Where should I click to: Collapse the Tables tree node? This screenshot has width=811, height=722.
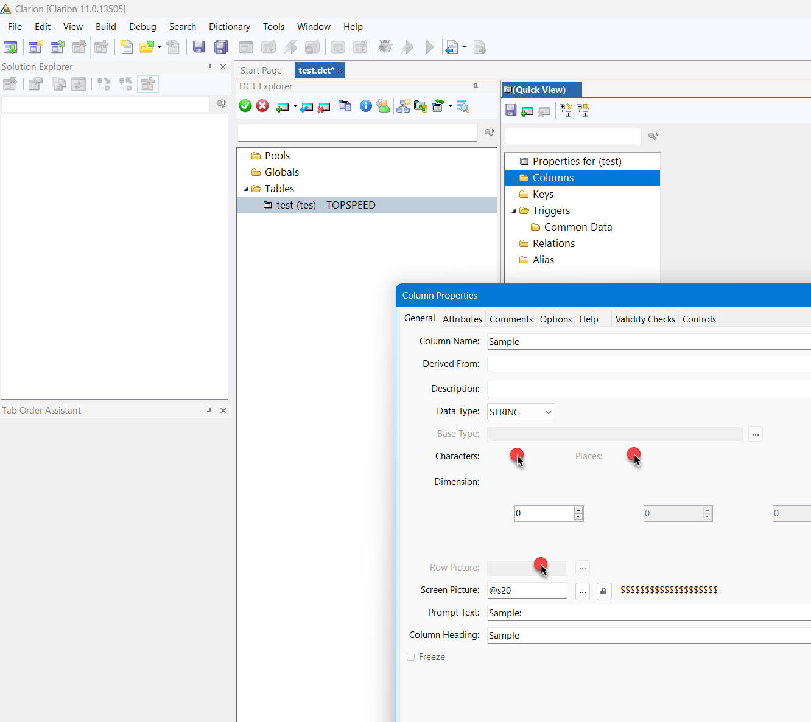point(246,189)
